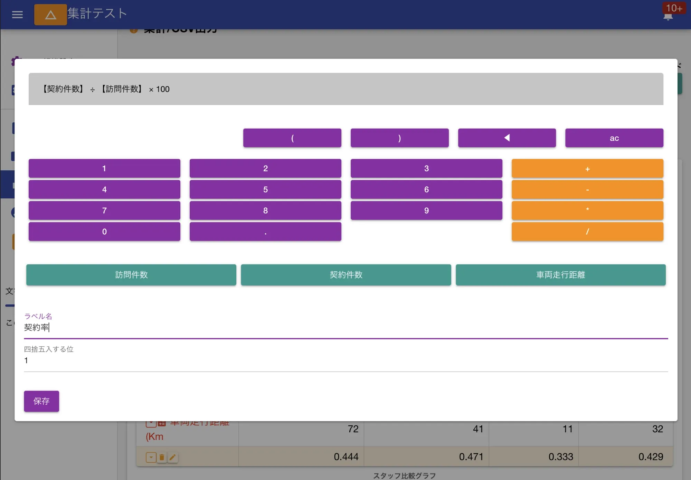Screen dimensions: 691x480
Task: Click the 保存 save button
Action: pyautogui.click(x=41, y=401)
